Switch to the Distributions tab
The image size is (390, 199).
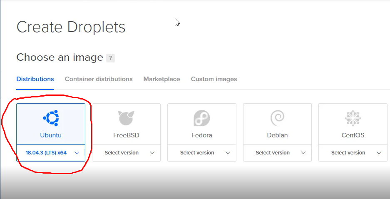(35, 79)
